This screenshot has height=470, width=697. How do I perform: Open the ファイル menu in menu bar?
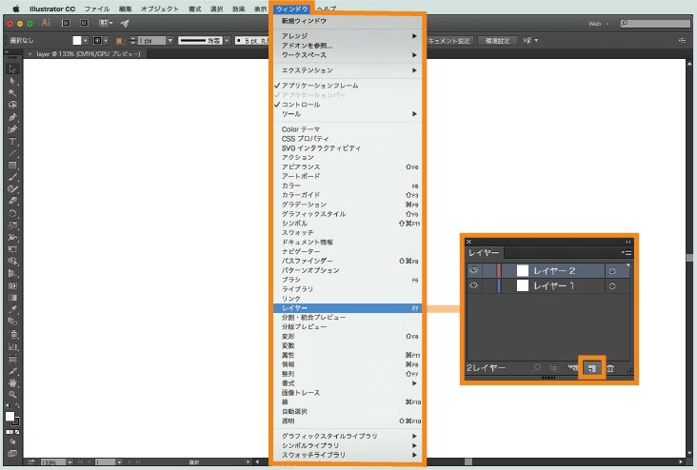pos(97,9)
